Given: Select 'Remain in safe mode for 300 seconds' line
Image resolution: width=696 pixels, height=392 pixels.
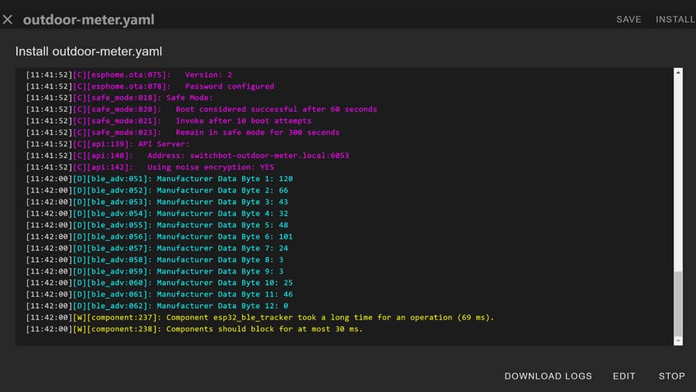Looking at the screenshot, I should [x=183, y=133].
